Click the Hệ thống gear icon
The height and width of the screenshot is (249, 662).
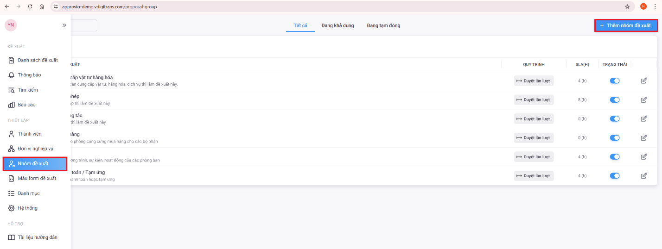[x=12, y=208]
